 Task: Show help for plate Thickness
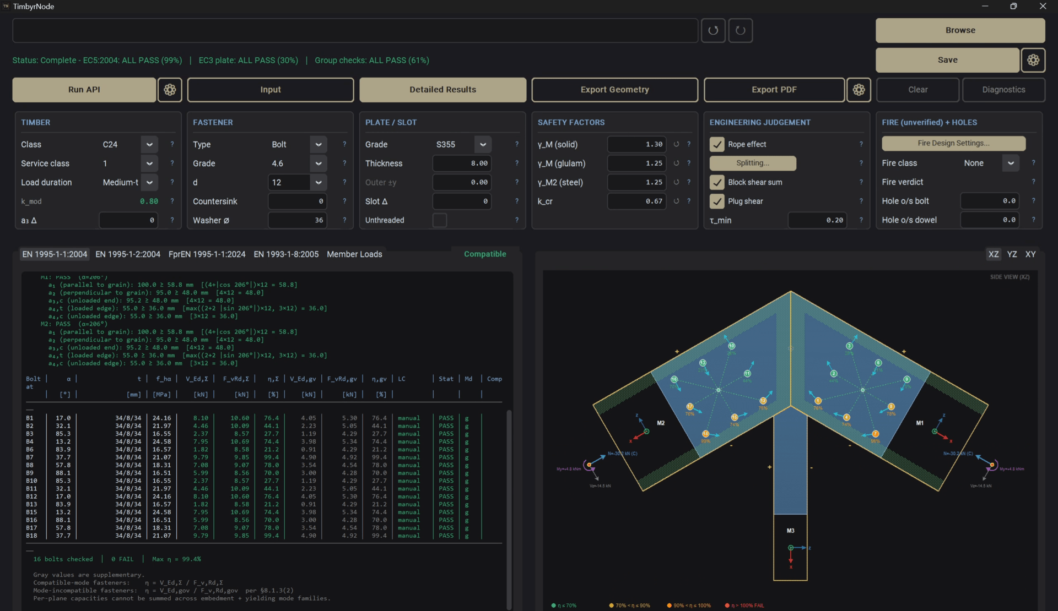tap(516, 163)
